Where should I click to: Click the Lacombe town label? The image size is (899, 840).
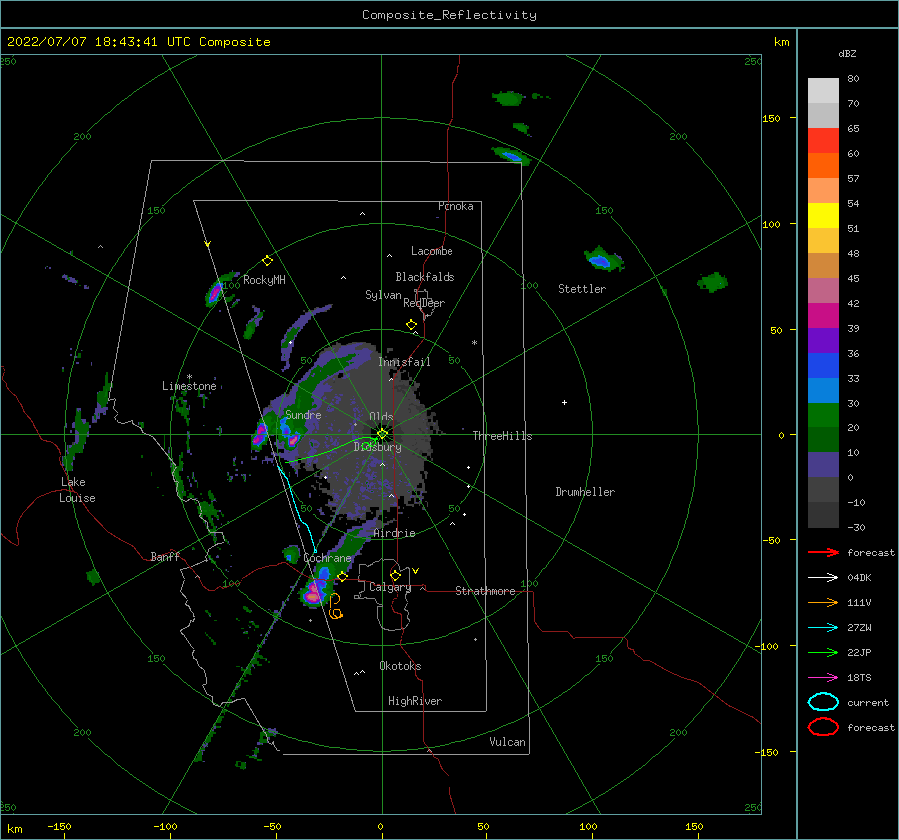click(x=432, y=251)
